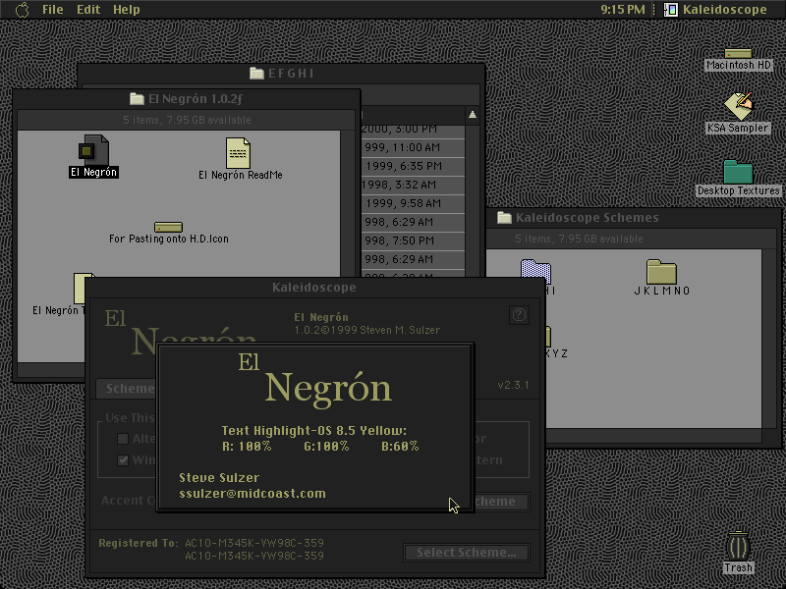This screenshot has height=589, width=786.
Task: Click the "Text Highlight-OS 8.5 Yellow:" line
Action: [314, 431]
